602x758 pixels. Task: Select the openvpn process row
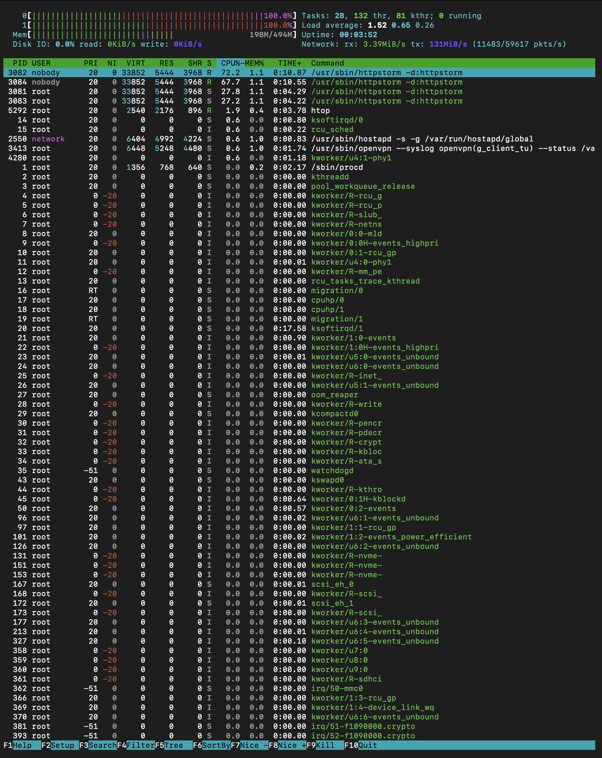pos(422,148)
